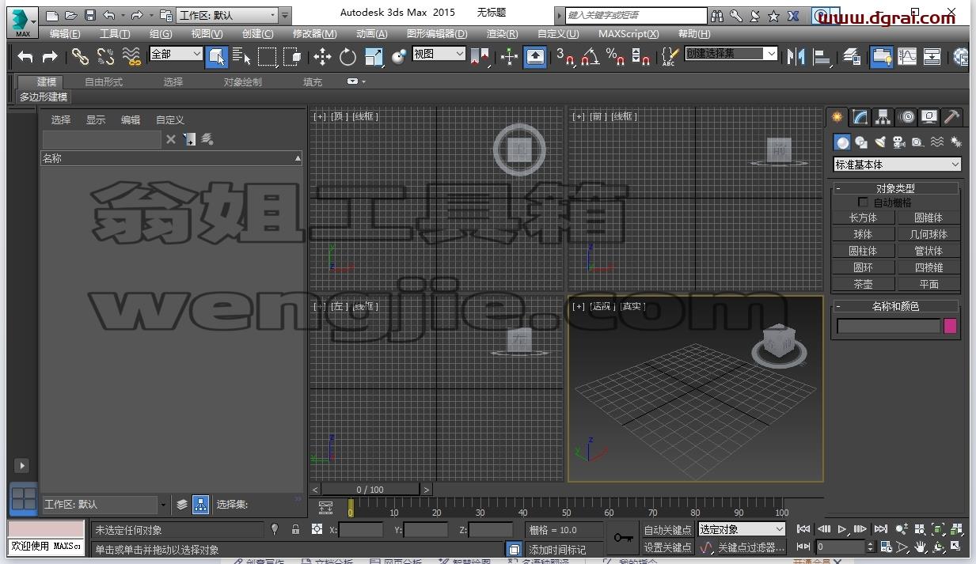
Task: Click the Unlink Selection broken-chain tool
Action: coord(105,56)
